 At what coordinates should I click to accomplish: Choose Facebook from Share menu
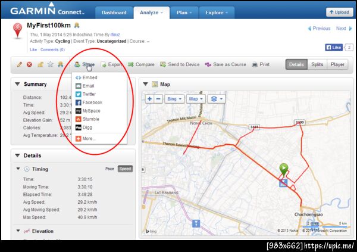coord(89,102)
